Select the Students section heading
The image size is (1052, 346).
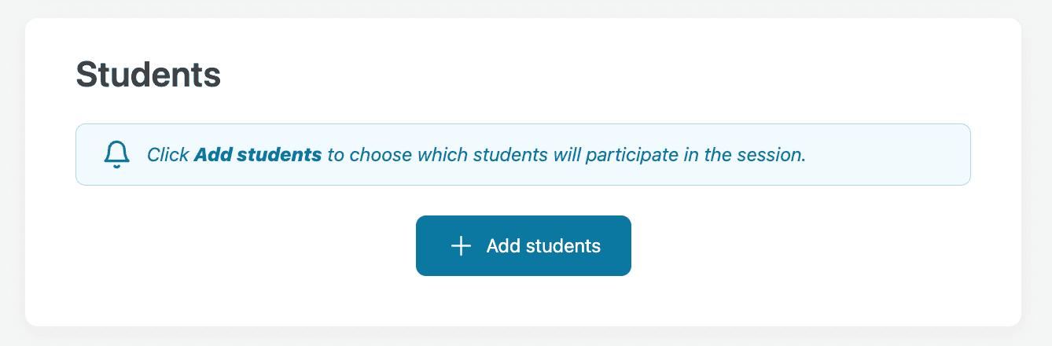pyautogui.click(x=148, y=75)
